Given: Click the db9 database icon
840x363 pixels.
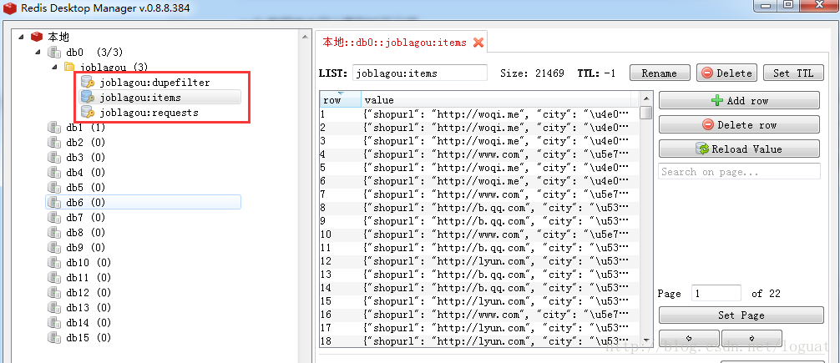Looking at the screenshot, I should (x=53, y=247).
